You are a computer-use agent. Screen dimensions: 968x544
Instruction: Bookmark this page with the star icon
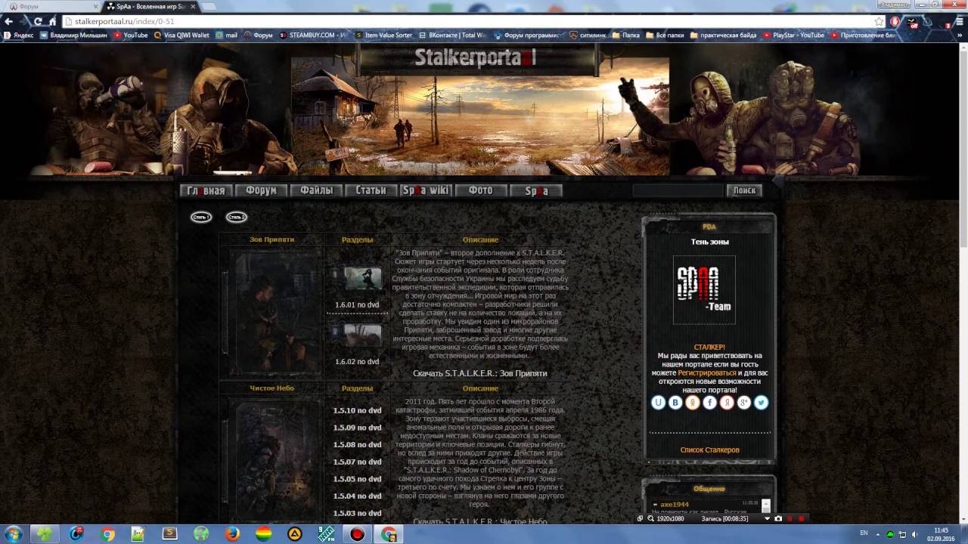point(879,22)
